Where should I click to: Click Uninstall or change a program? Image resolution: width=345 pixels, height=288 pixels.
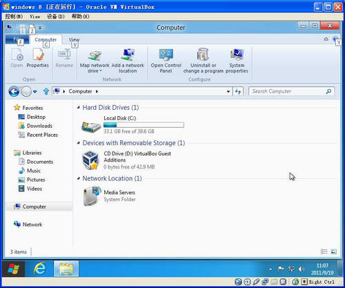(x=204, y=61)
